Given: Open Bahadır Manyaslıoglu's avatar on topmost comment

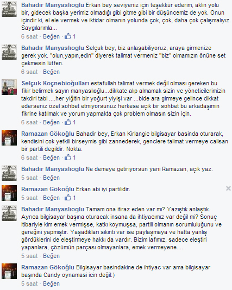Looking at the screenshot, I should click(x=9, y=9).
